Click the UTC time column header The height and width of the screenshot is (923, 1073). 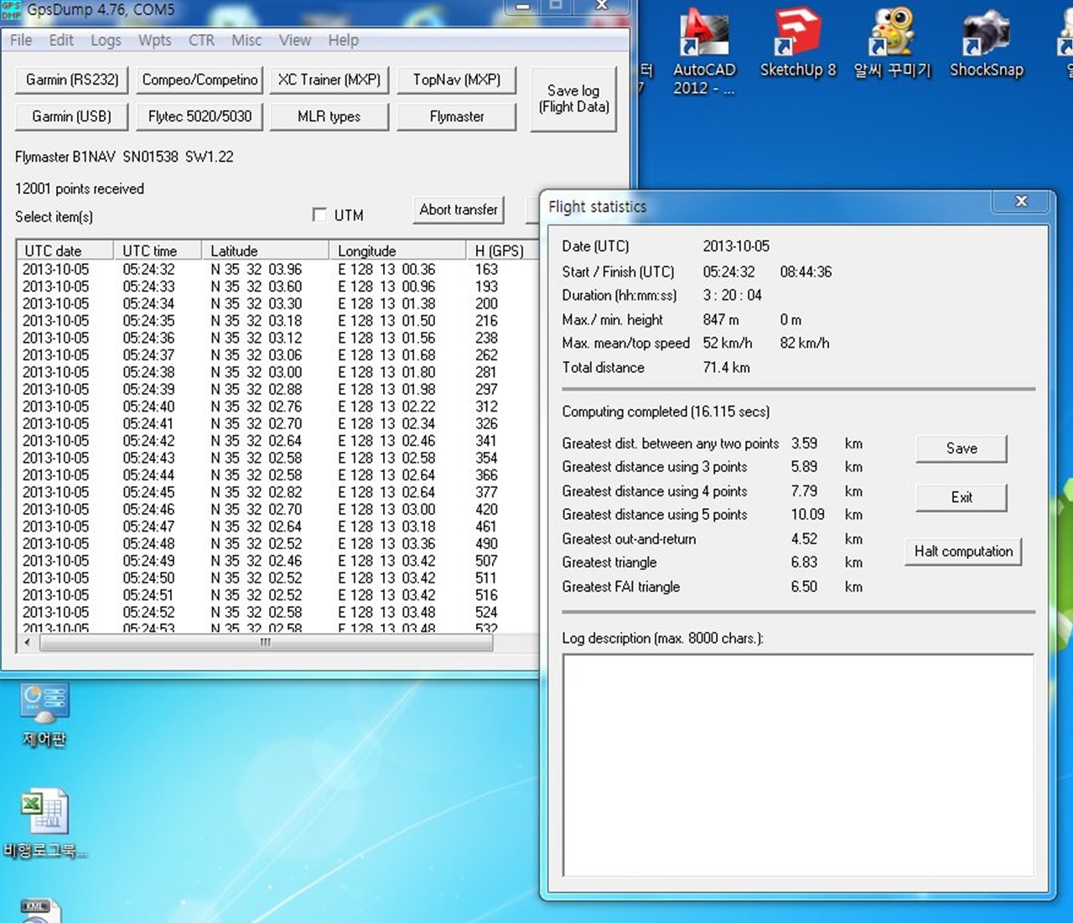click(x=158, y=251)
